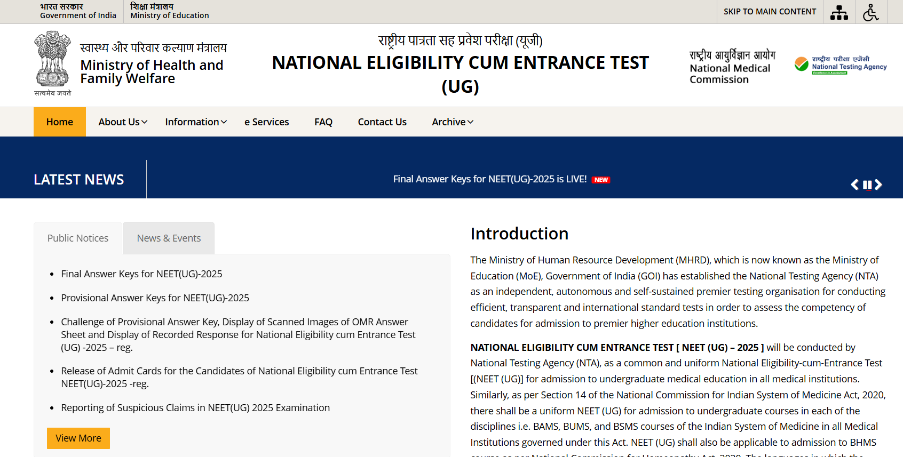The height and width of the screenshot is (457, 903).
Task: Expand the Archive dropdown
Action: point(453,122)
